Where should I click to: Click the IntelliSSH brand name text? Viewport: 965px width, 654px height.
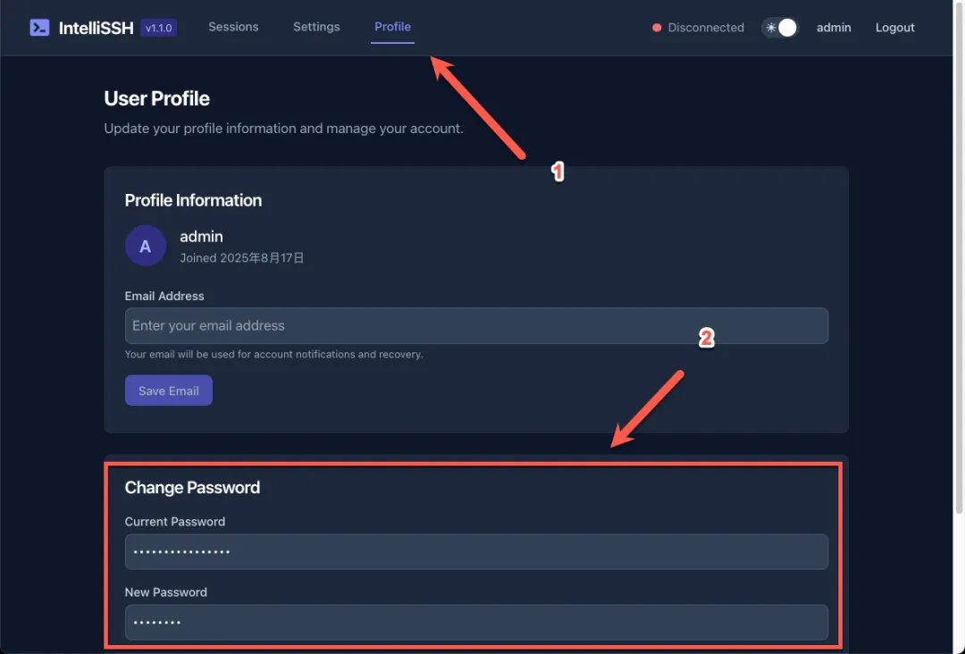point(96,29)
